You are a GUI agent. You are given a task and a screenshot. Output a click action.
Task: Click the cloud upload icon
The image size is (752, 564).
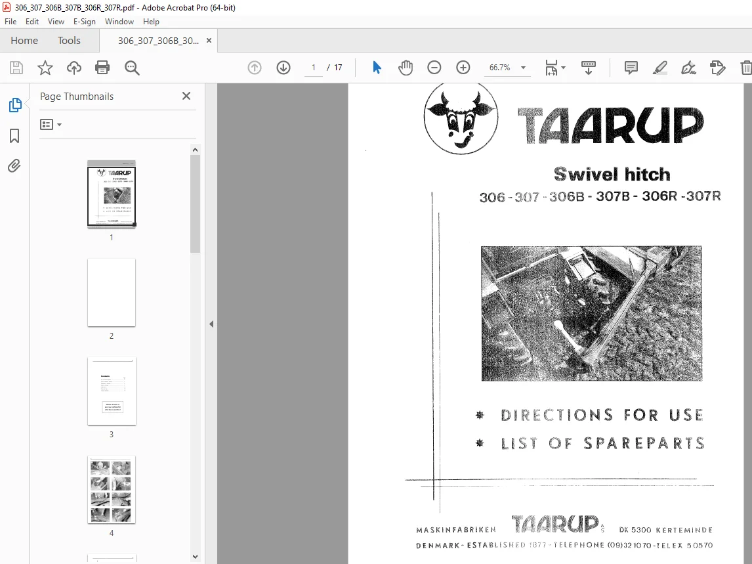pos(74,68)
